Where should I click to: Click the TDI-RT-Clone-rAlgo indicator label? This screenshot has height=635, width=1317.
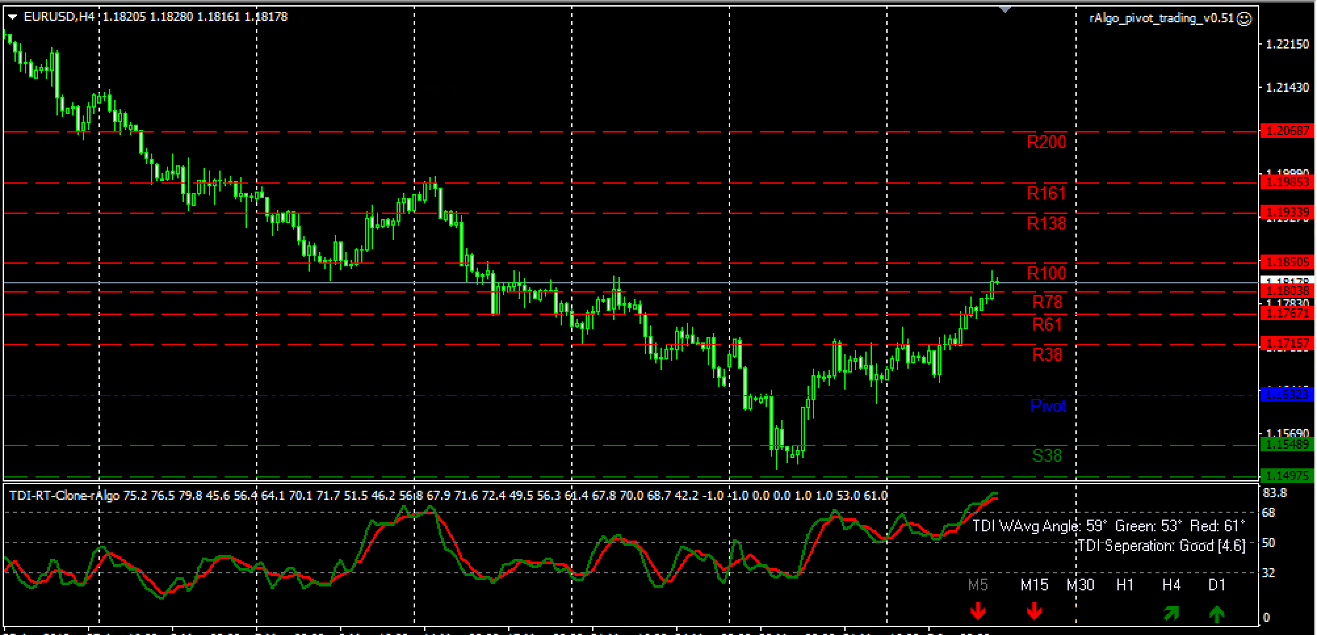(64, 495)
